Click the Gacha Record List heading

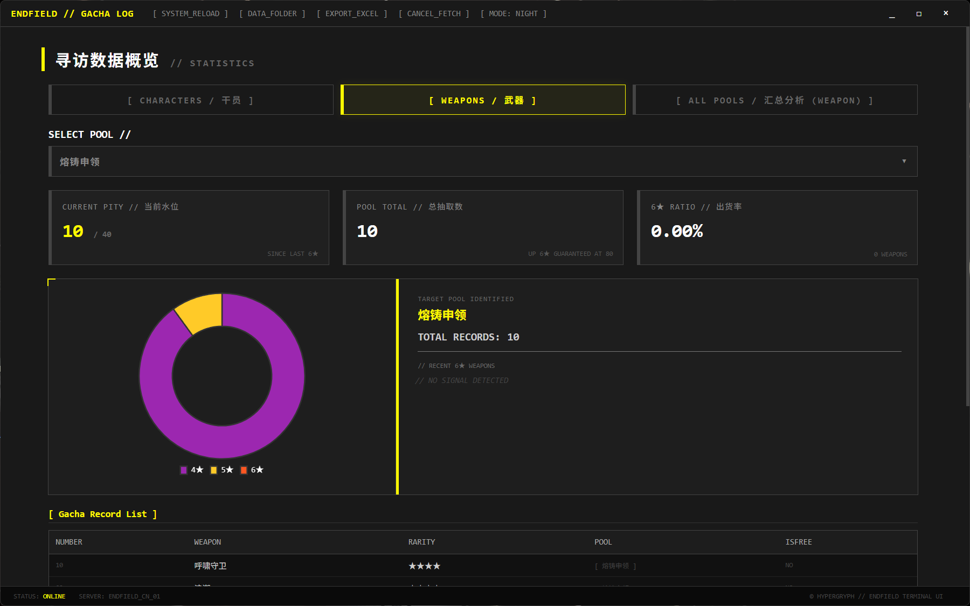[x=102, y=514]
